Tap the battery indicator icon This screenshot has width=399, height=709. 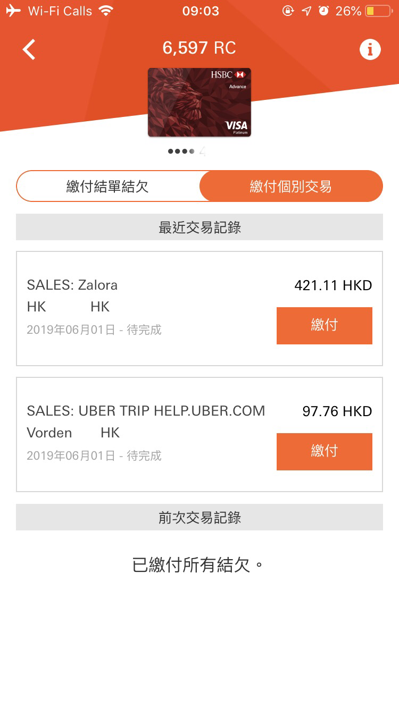coord(379,11)
